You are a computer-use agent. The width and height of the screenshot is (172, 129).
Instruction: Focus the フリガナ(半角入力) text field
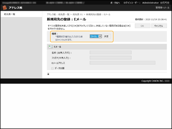tap(110, 58)
